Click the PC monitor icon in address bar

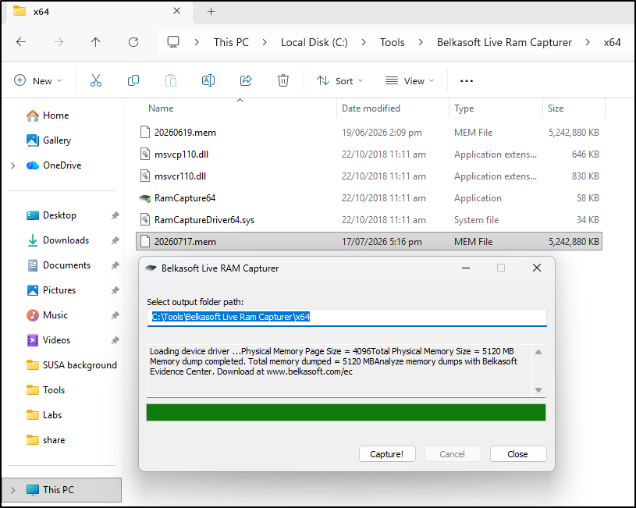(x=173, y=42)
